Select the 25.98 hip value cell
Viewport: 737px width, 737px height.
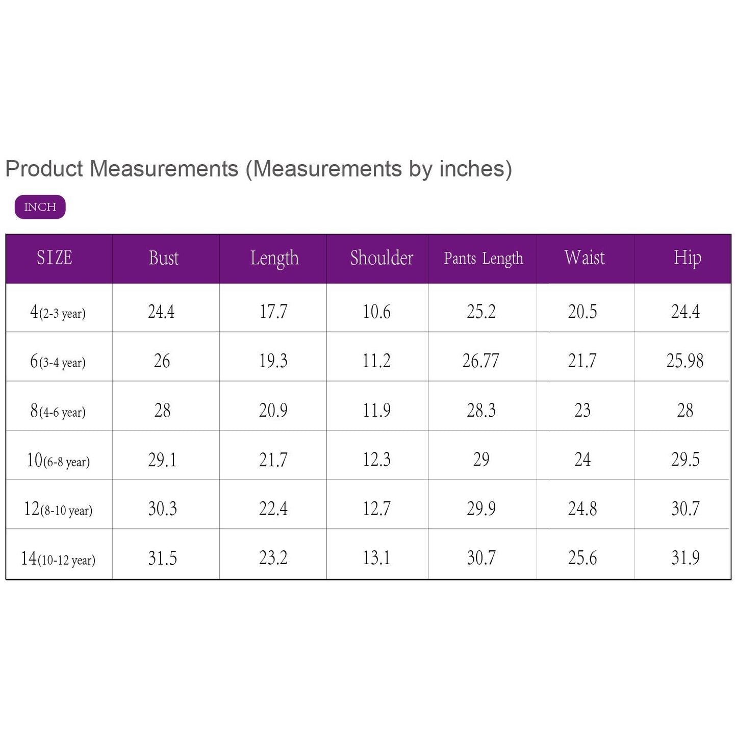tap(684, 361)
